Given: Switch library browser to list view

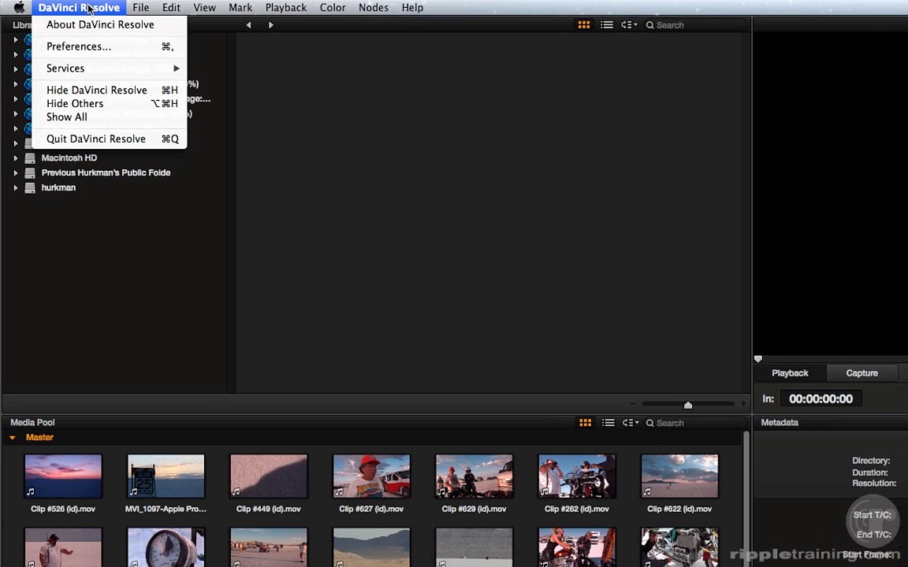Looking at the screenshot, I should click(607, 25).
